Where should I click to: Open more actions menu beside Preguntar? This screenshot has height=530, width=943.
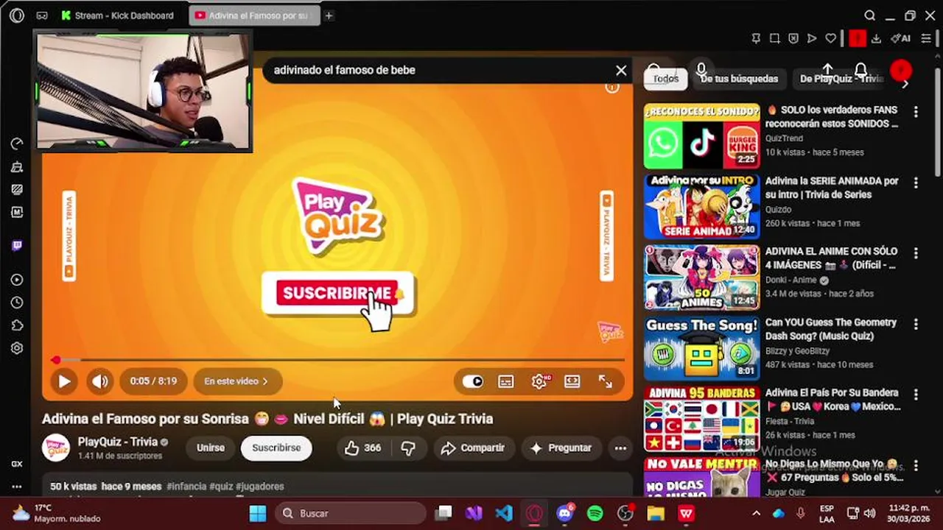pyautogui.click(x=620, y=448)
